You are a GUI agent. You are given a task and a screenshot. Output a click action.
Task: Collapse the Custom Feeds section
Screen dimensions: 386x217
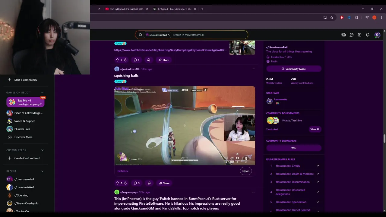(x=42, y=150)
